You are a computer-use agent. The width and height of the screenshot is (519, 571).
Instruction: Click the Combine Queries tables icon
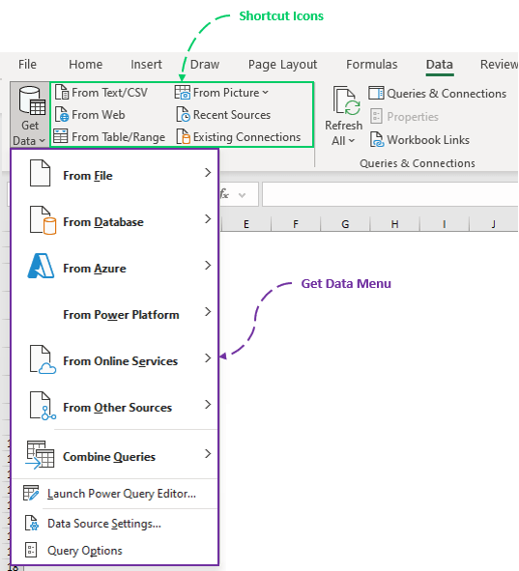[40, 454]
